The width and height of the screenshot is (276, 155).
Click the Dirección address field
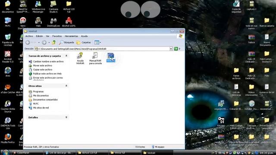tap(103, 49)
